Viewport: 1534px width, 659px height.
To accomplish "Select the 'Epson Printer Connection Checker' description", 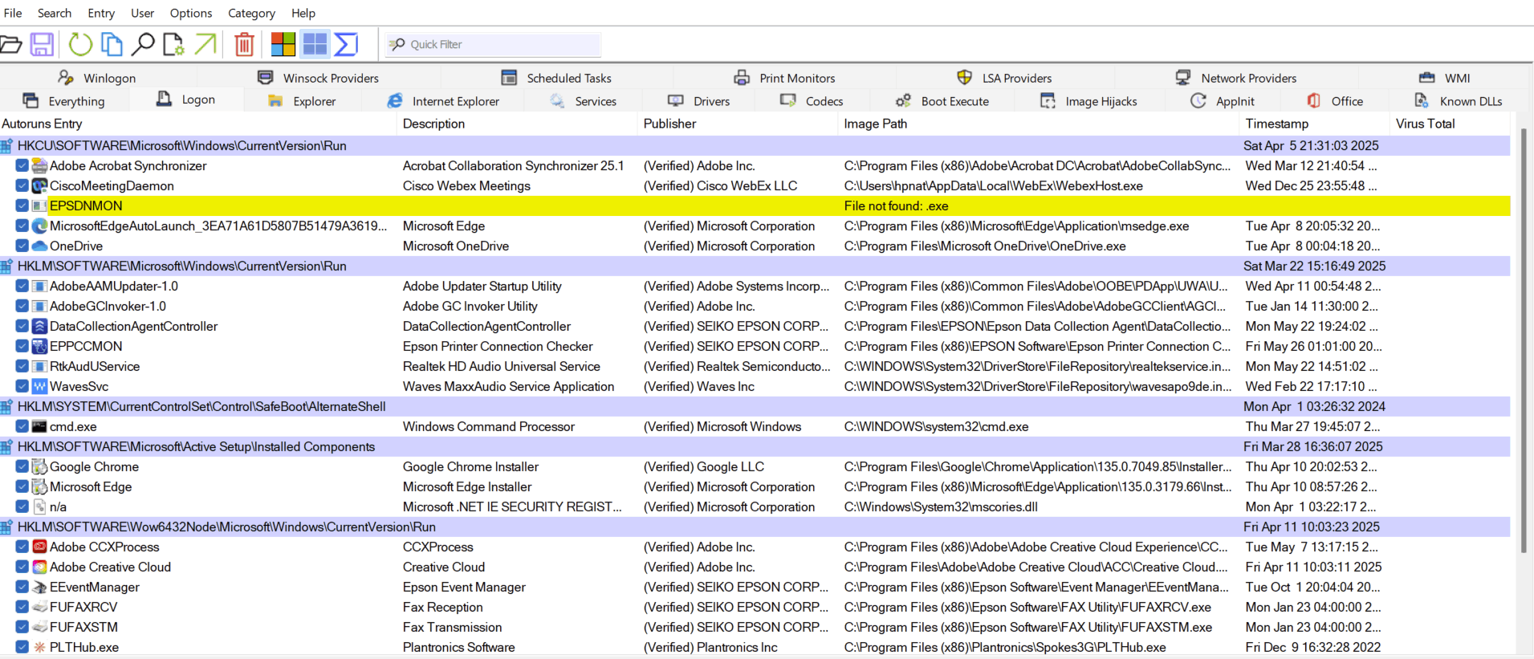I will tap(498, 347).
